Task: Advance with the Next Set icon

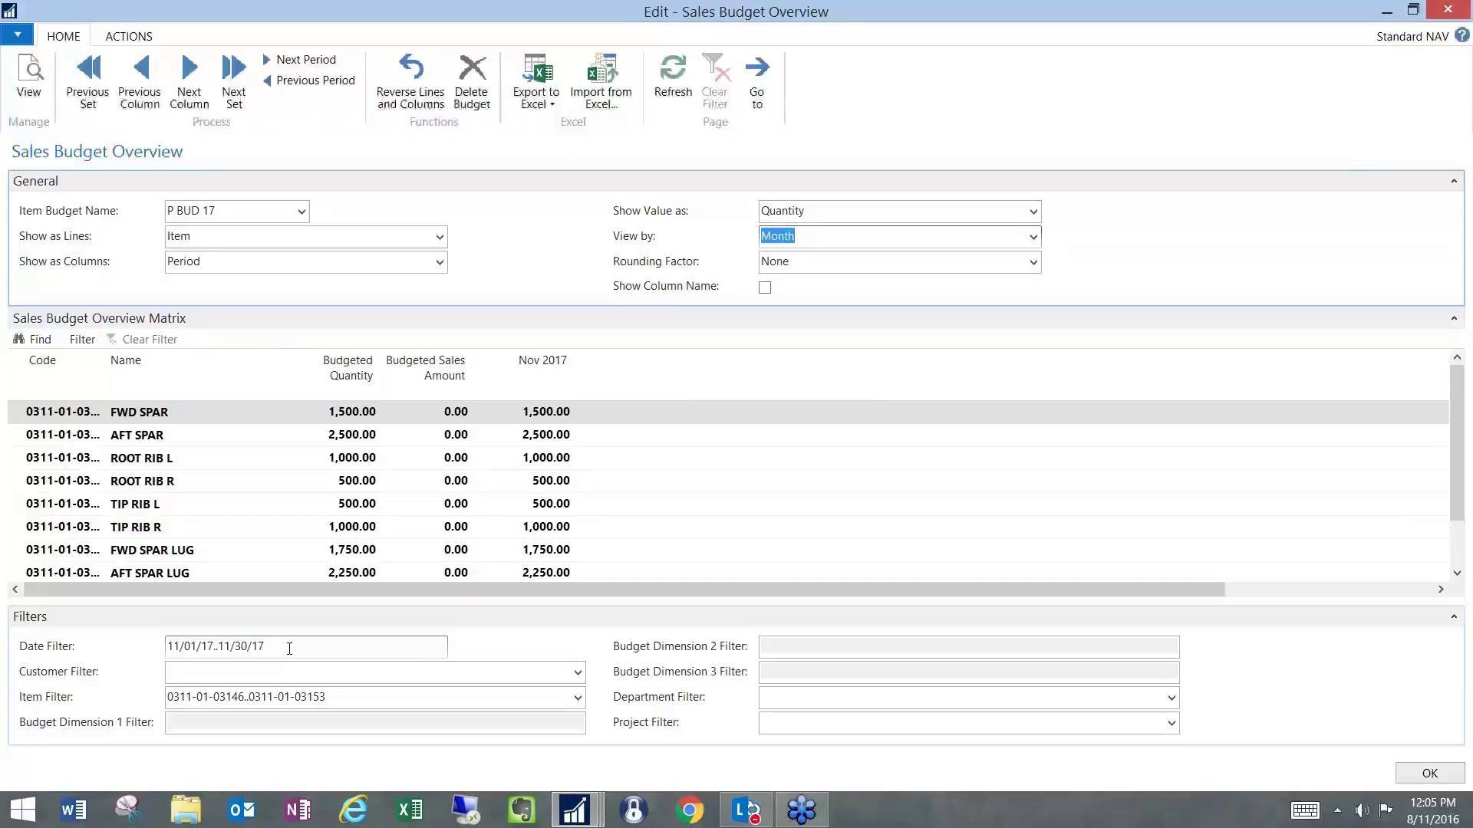Action: point(233,77)
